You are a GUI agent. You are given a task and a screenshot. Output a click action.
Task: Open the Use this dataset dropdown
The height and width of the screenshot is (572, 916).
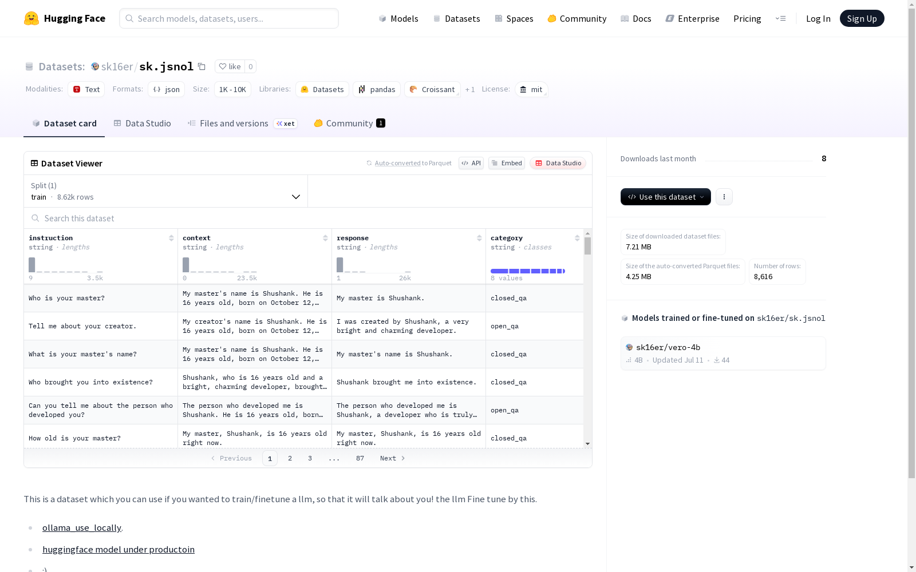[666, 197]
